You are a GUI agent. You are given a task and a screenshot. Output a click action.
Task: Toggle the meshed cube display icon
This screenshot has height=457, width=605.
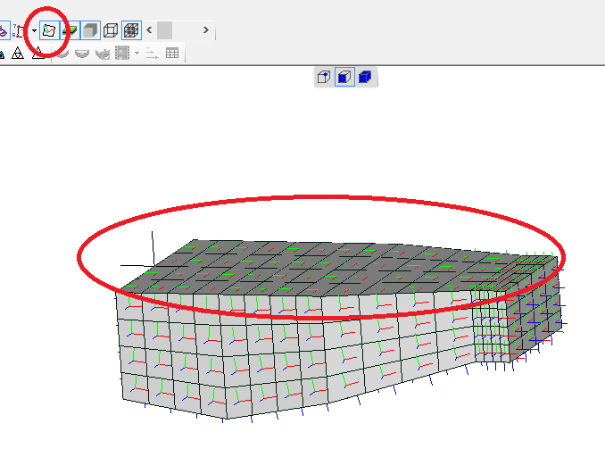click(x=131, y=30)
